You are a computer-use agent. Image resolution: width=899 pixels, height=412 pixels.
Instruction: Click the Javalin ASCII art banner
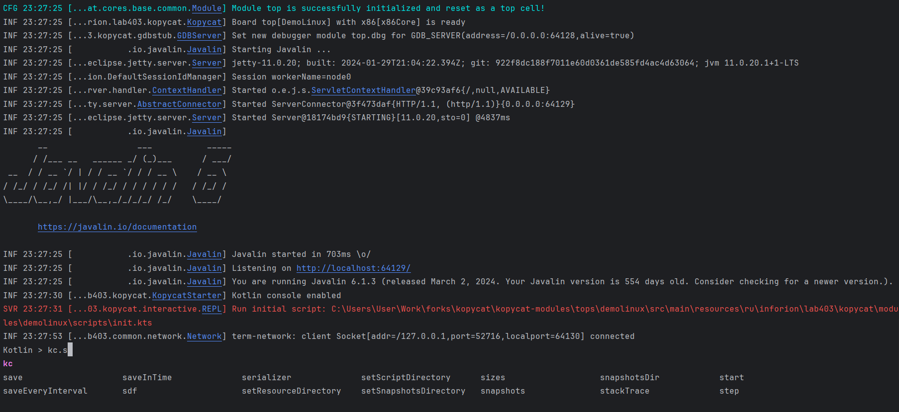click(117, 174)
